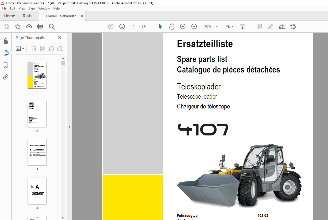Open thumbnail options menu dropdown
The image size is (328, 220).
(20, 49)
